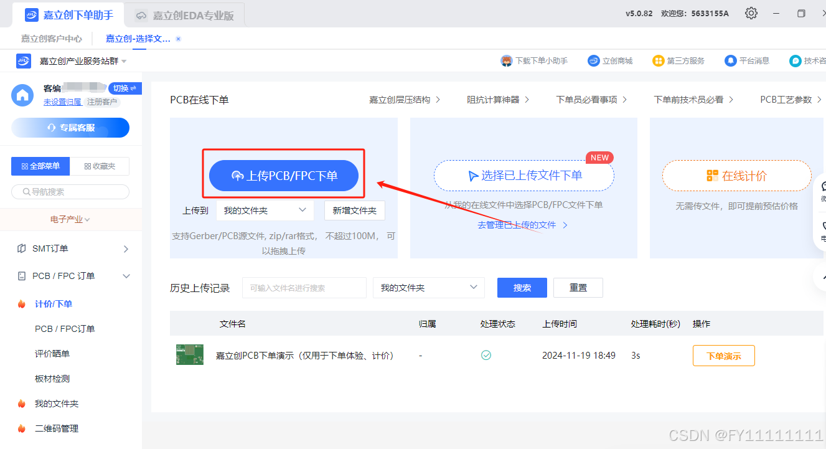
Task: Click the SMT订单 book icon
Action: 22,248
